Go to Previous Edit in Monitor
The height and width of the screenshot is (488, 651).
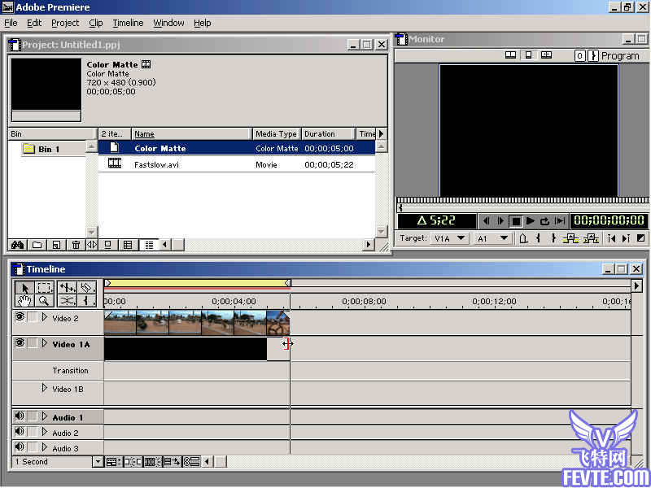tap(611, 238)
